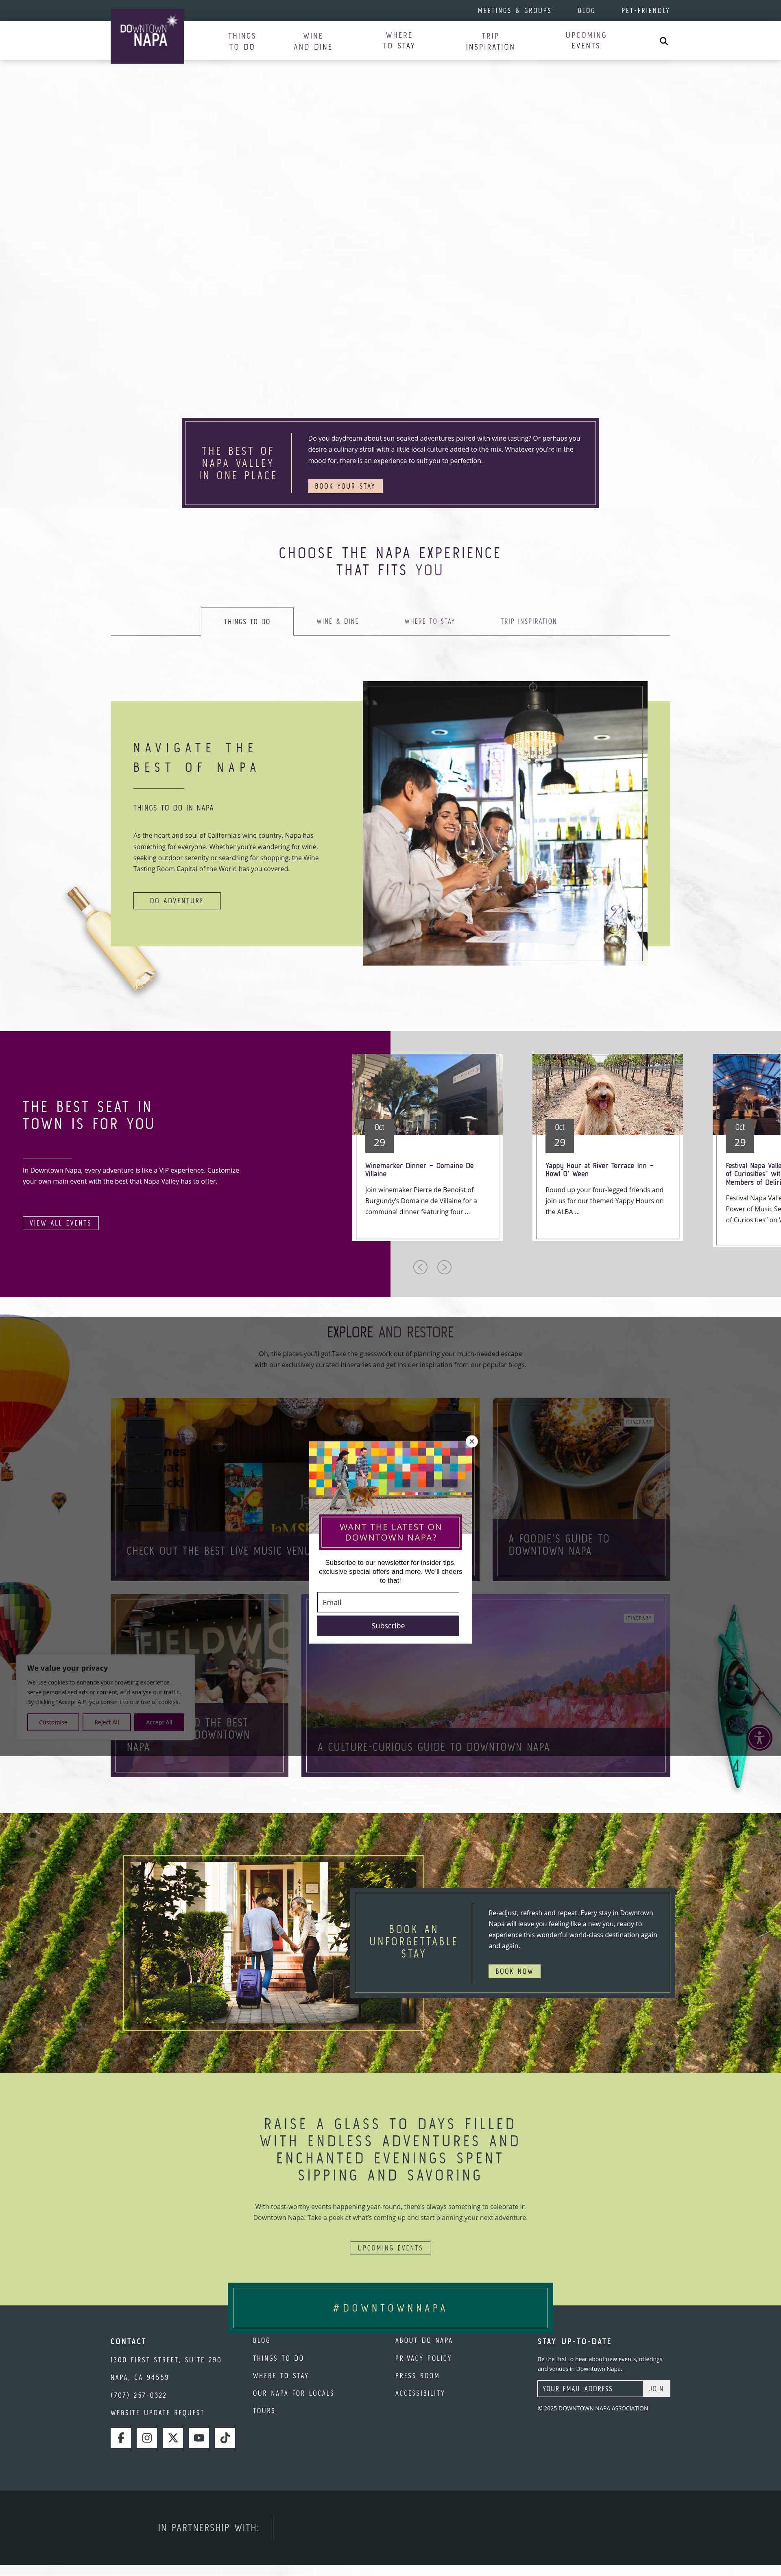This screenshot has width=781, height=2576.
Task: Go to Meetings & Groups
Action: pyautogui.click(x=514, y=10)
